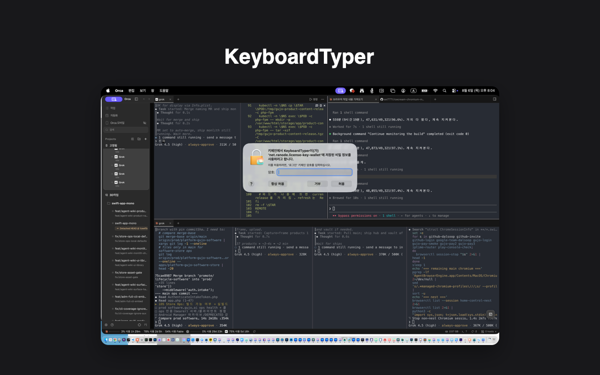Open the 편집 menu
600x375 pixels.
[132, 90]
